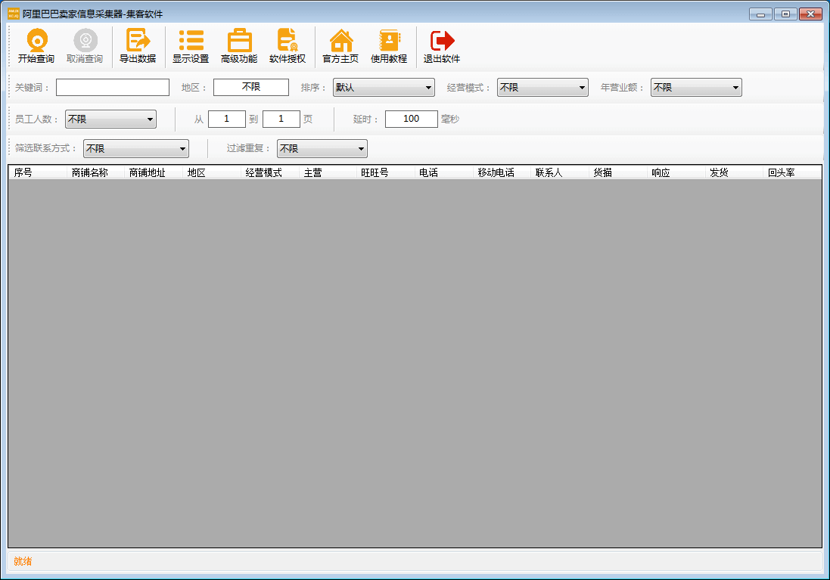Expand the 年营业额 annual revenue dropdown

point(696,87)
